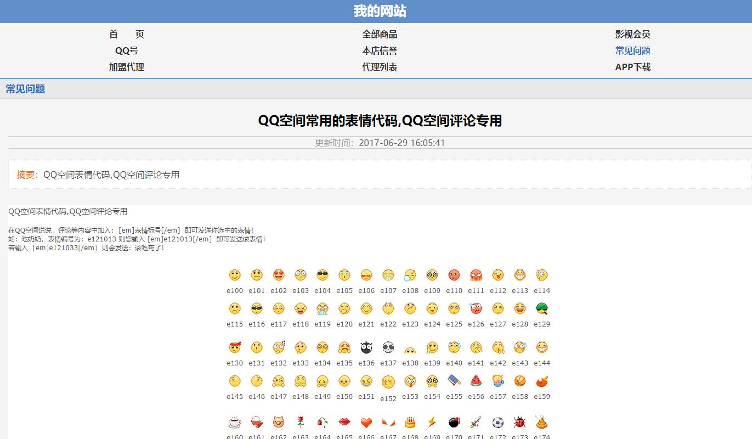
Task: Click the 常见问题 section heading link
Action: click(25, 89)
